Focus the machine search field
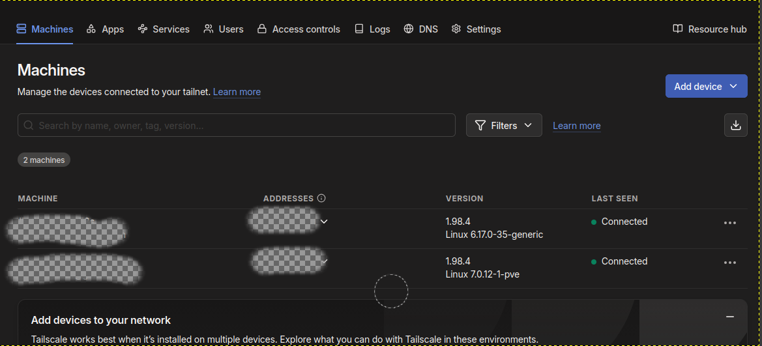Screen dimensions: 762x346 (236, 125)
